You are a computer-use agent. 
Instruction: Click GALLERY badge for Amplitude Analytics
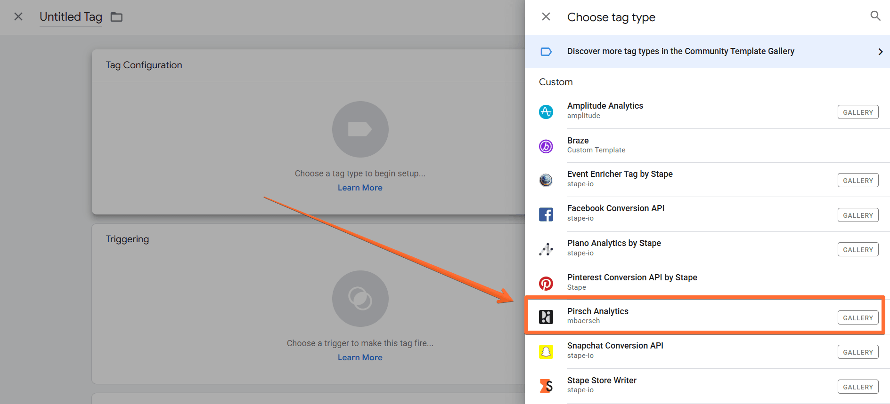click(x=857, y=112)
